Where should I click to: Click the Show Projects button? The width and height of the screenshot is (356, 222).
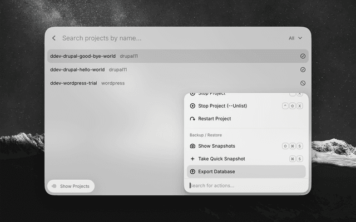click(x=71, y=186)
